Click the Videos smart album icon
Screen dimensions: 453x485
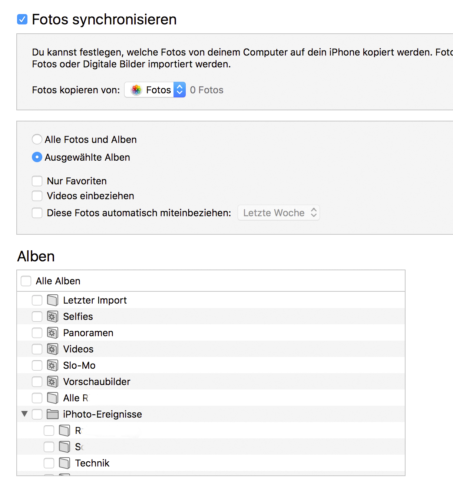(x=52, y=349)
